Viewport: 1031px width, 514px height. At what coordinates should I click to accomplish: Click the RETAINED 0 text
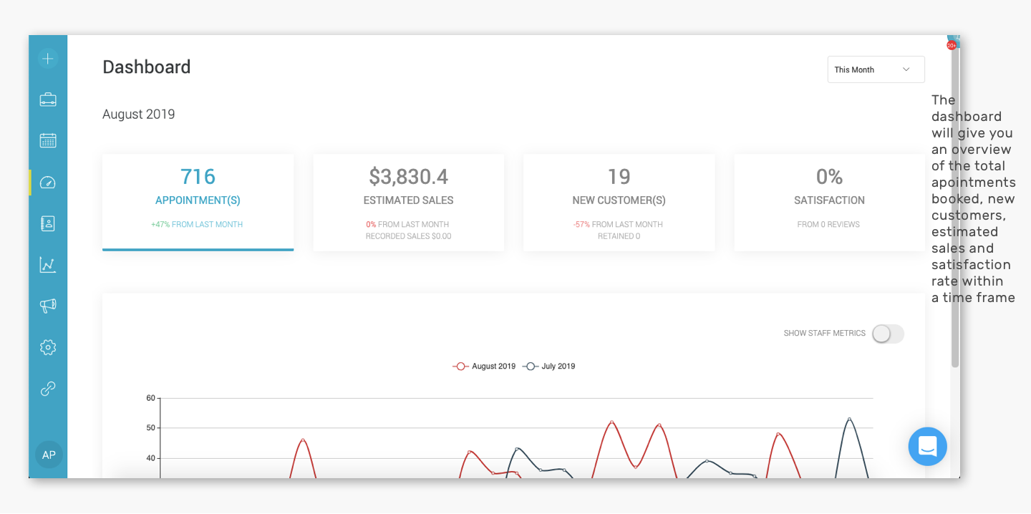click(619, 236)
